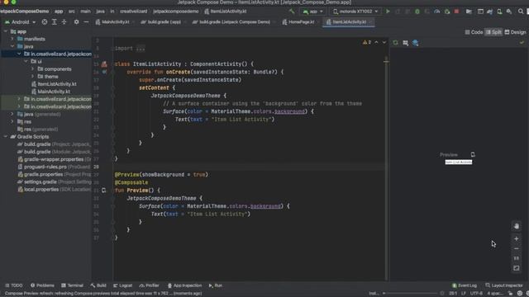Open the Android project view dropdown
This screenshot has height=297, width=529.
pyautogui.click(x=20, y=22)
